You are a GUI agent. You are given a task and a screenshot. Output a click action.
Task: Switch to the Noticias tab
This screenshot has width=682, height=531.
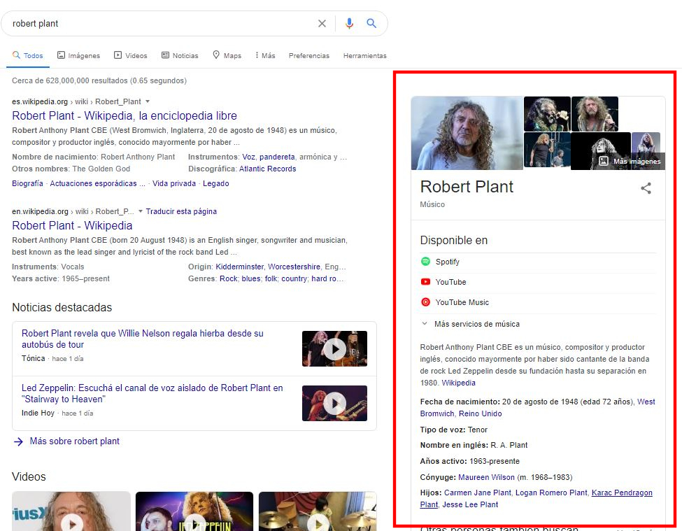tap(180, 55)
